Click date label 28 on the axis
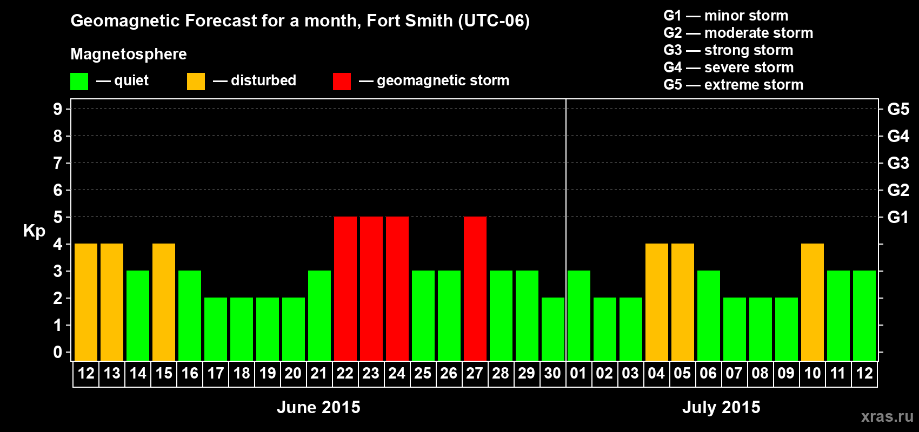Viewport: 919px width, 432px height. click(x=501, y=374)
